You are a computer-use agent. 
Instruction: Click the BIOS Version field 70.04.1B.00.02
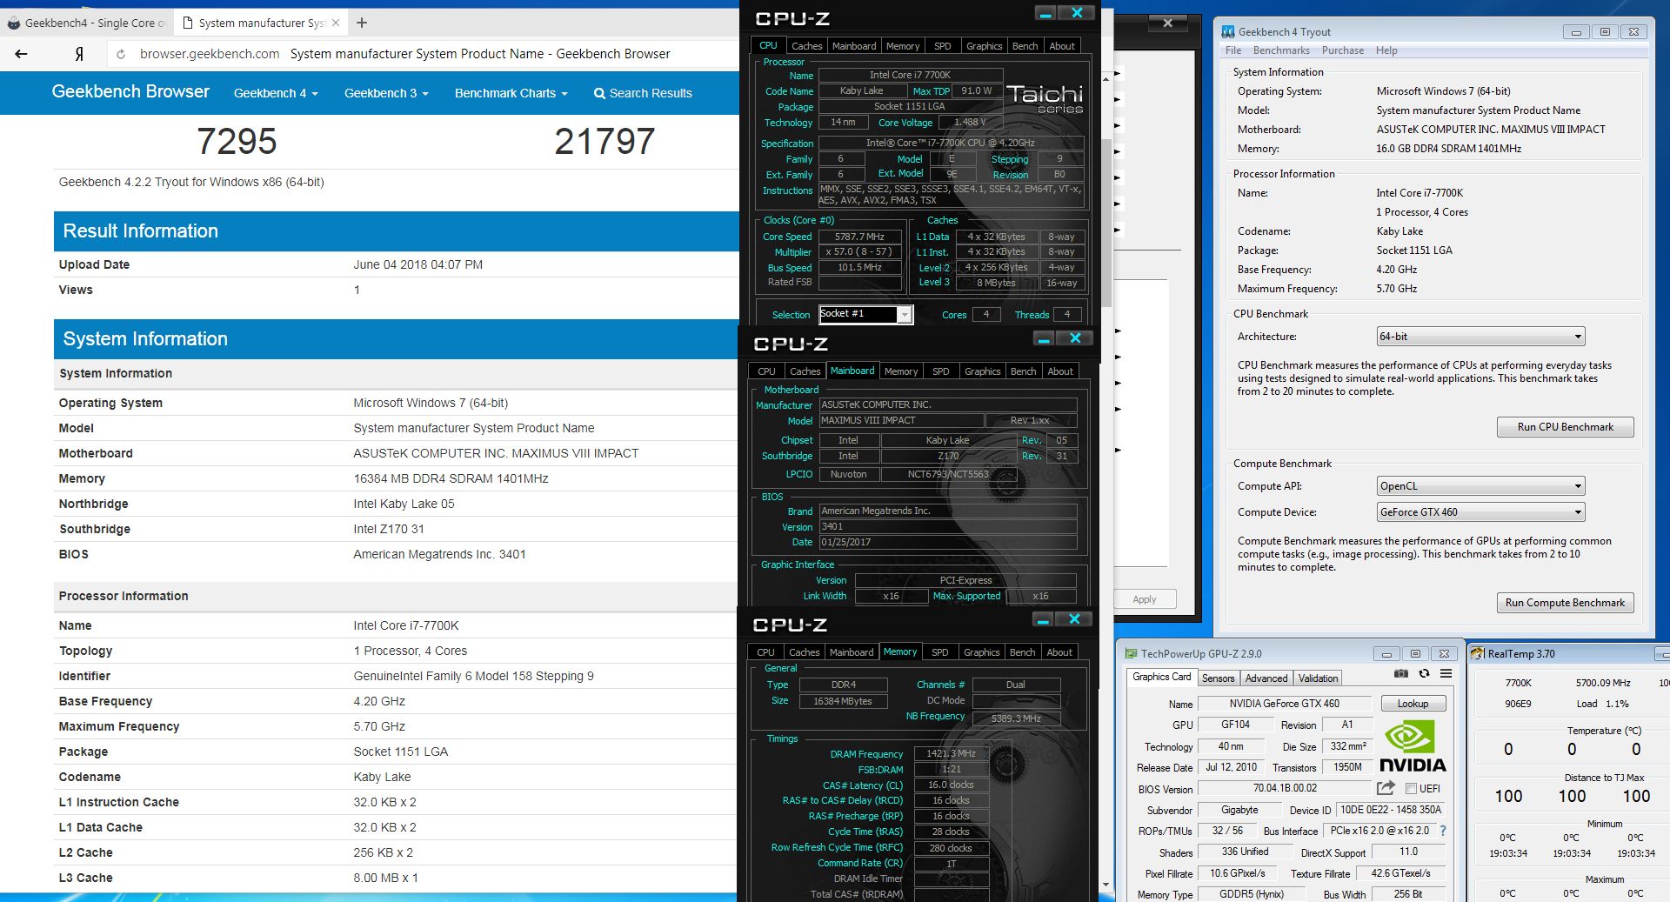[1285, 788]
